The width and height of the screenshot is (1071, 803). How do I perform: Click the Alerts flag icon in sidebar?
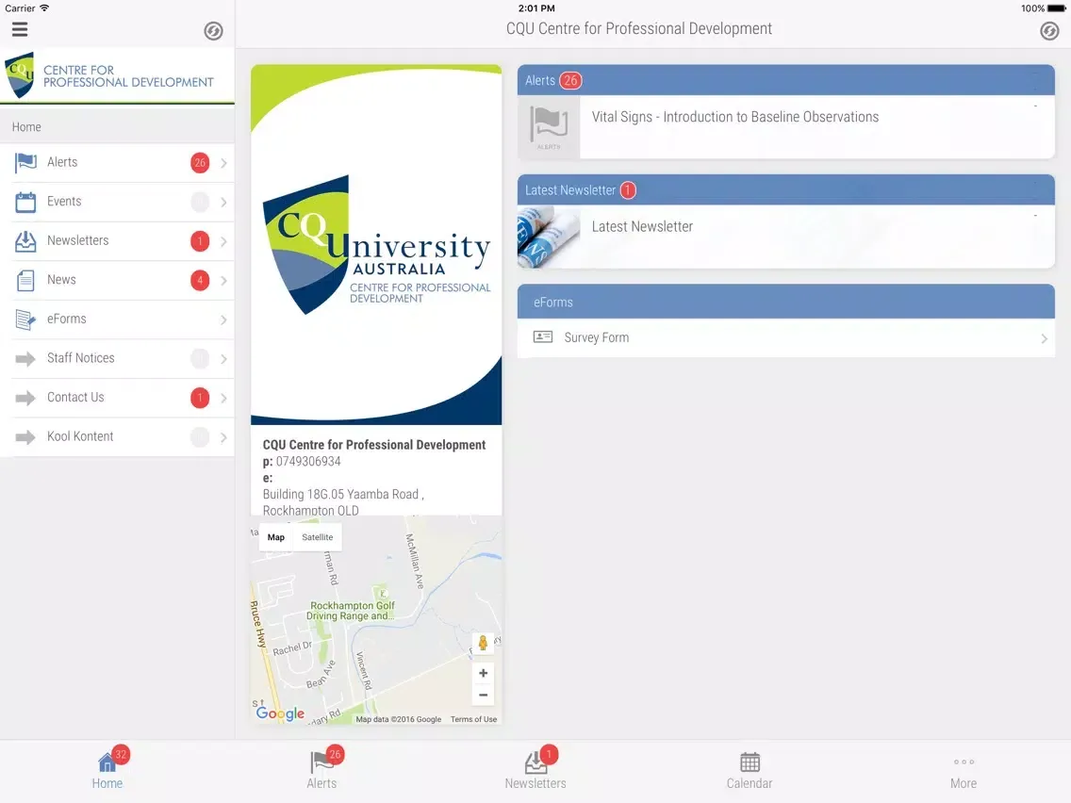(25, 162)
